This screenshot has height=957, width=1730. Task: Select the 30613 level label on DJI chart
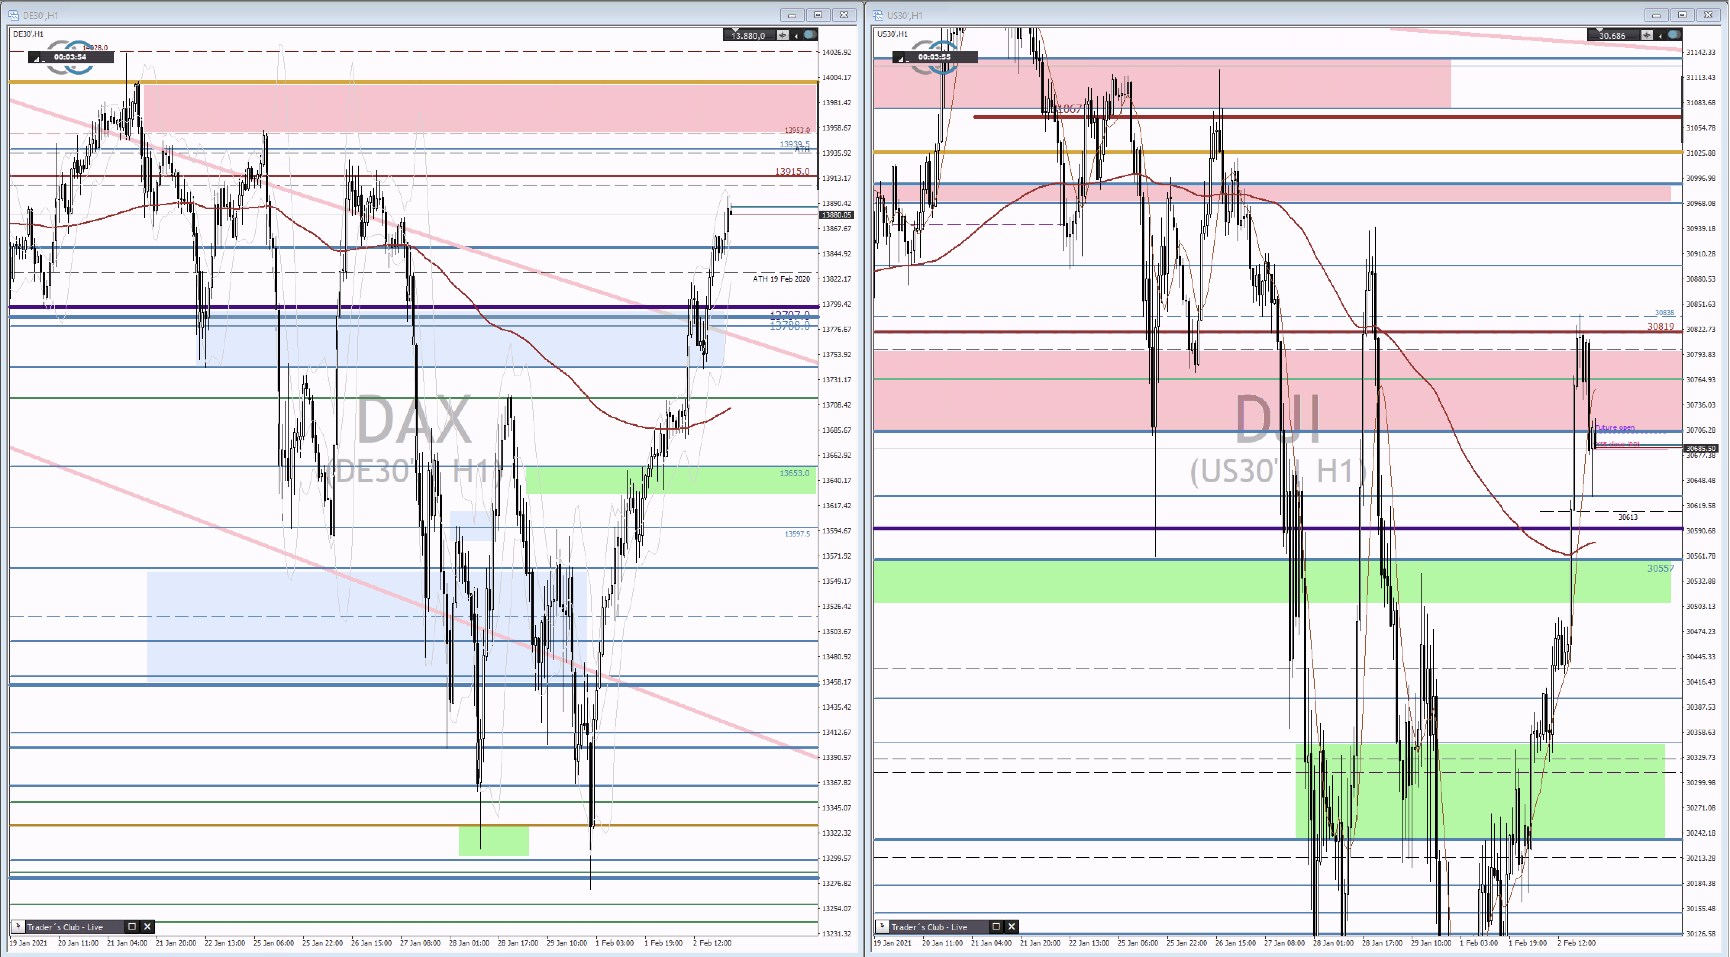1628,517
